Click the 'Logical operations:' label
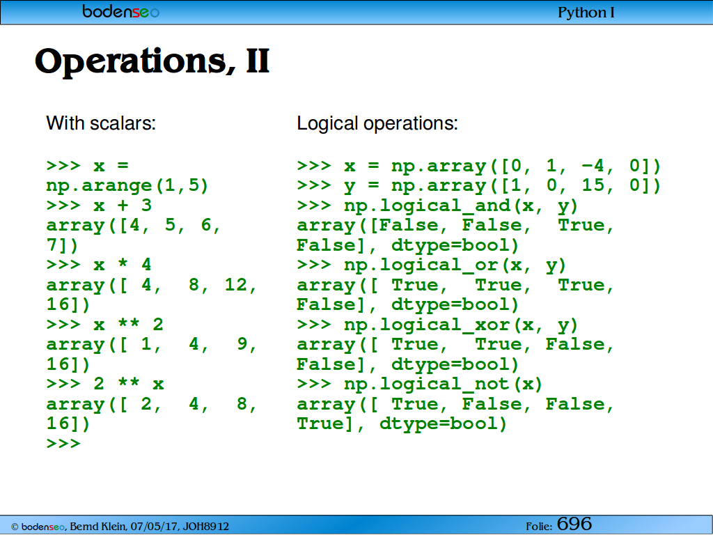Screen dimensions: 713x535 [x=377, y=123]
